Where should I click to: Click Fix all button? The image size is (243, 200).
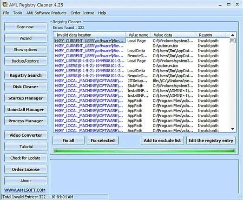point(68,140)
